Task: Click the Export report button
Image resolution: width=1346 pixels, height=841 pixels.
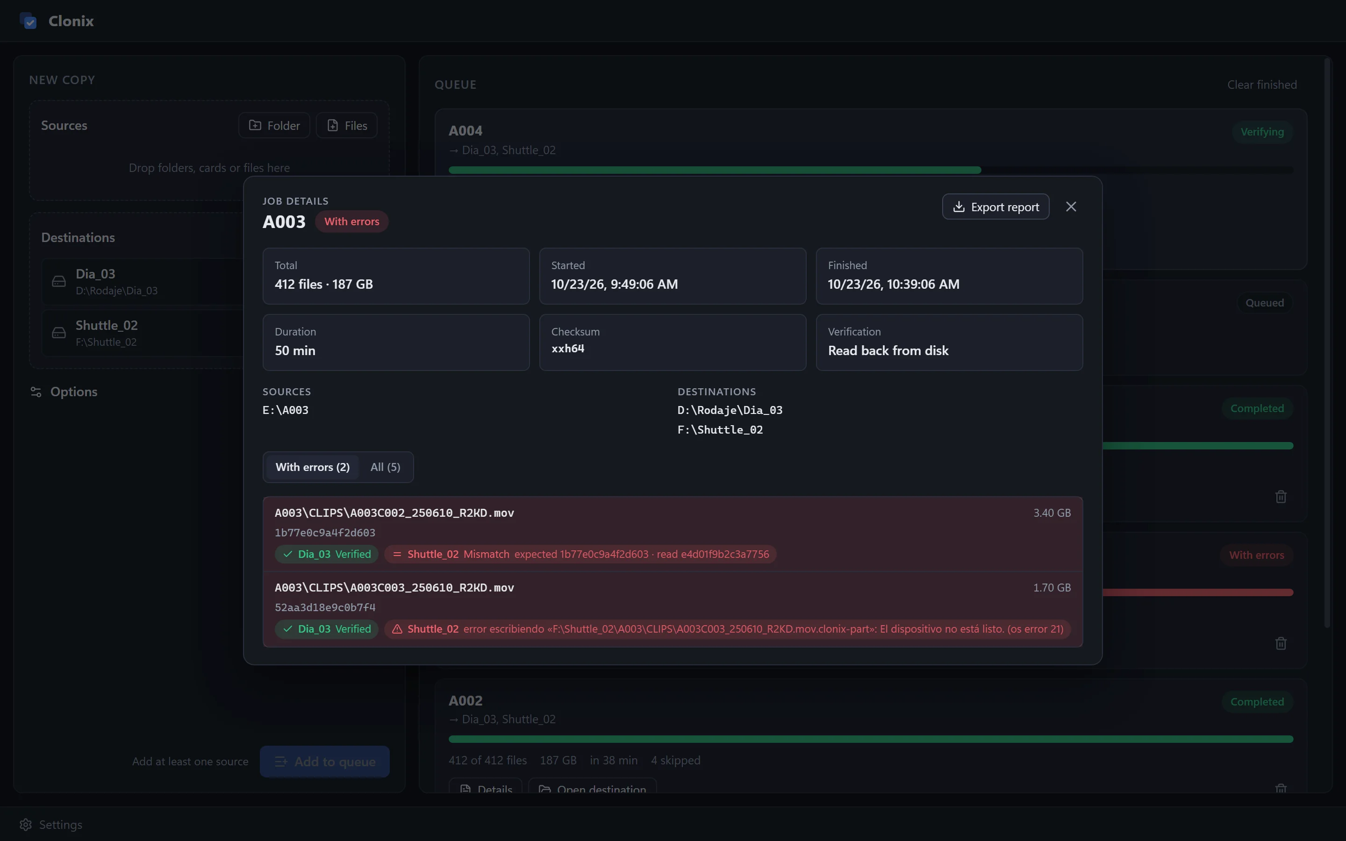Action: pyautogui.click(x=995, y=207)
